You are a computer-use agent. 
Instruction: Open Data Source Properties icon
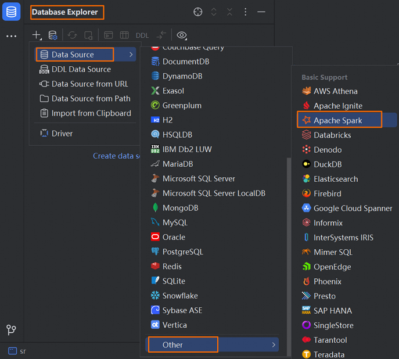tap(53, 35)
